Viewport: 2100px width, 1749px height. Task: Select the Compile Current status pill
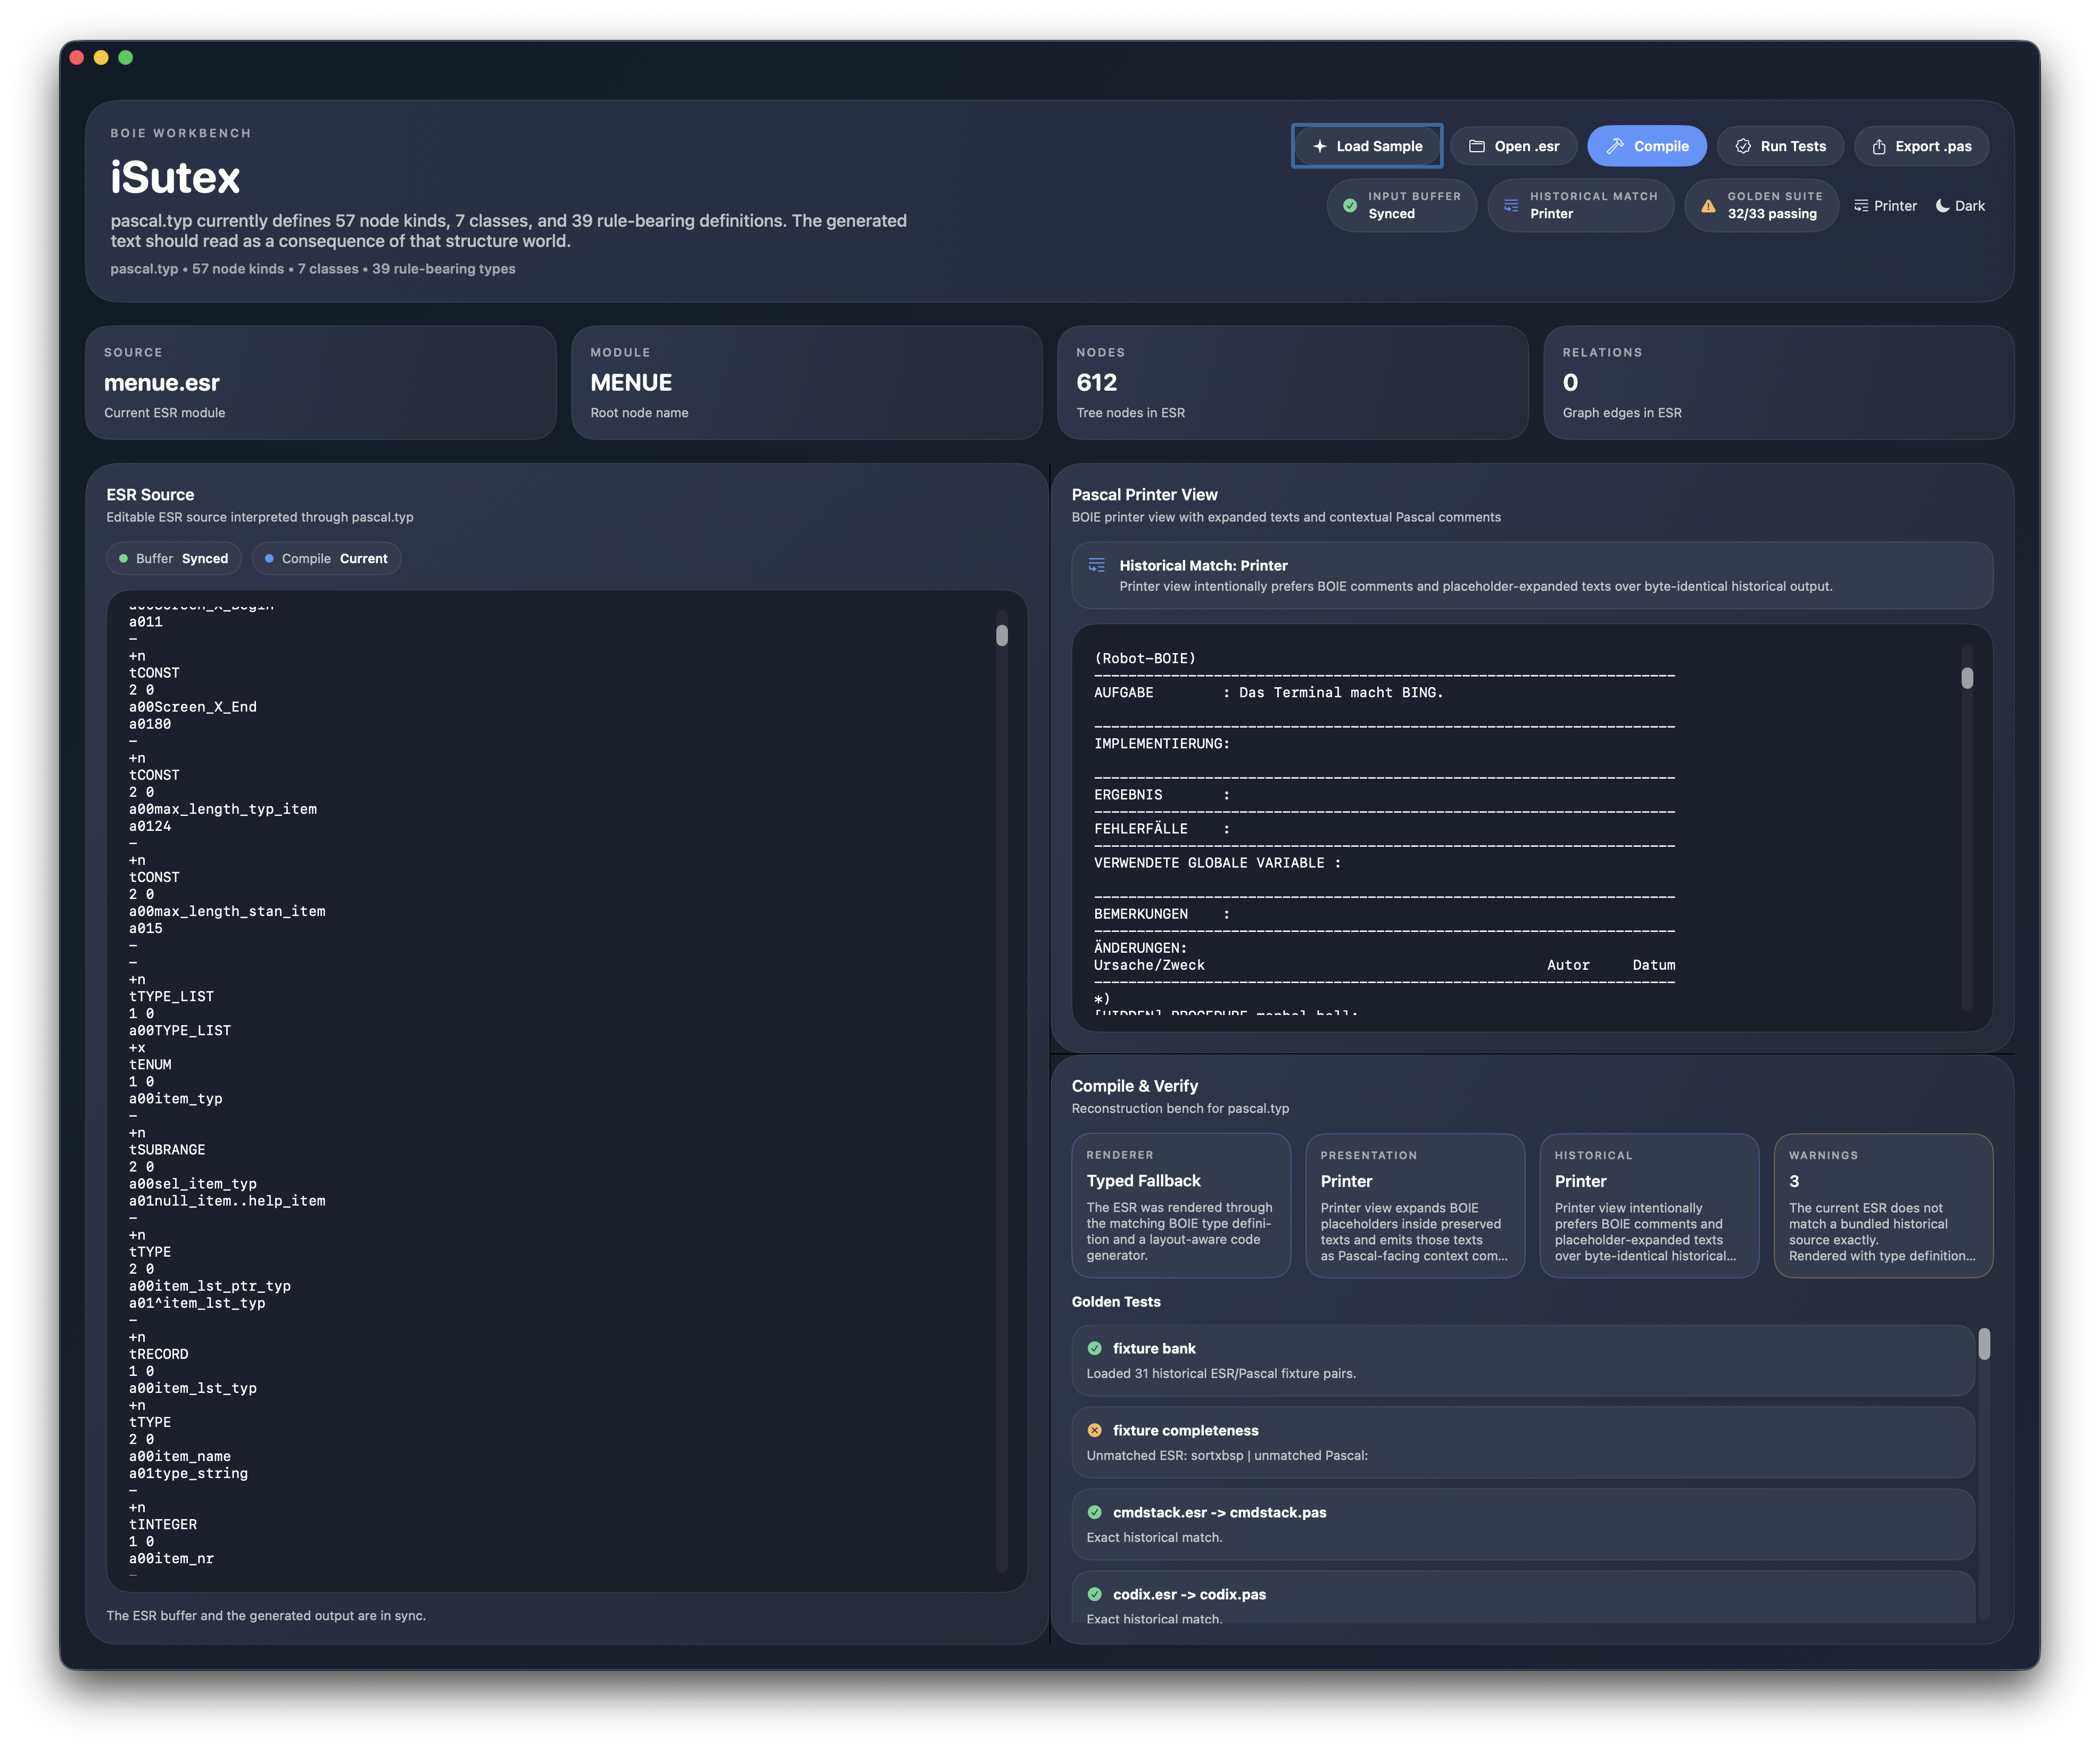point(326,558)
